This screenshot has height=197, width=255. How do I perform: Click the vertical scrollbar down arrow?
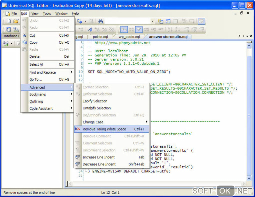click(x=249, y=178)
